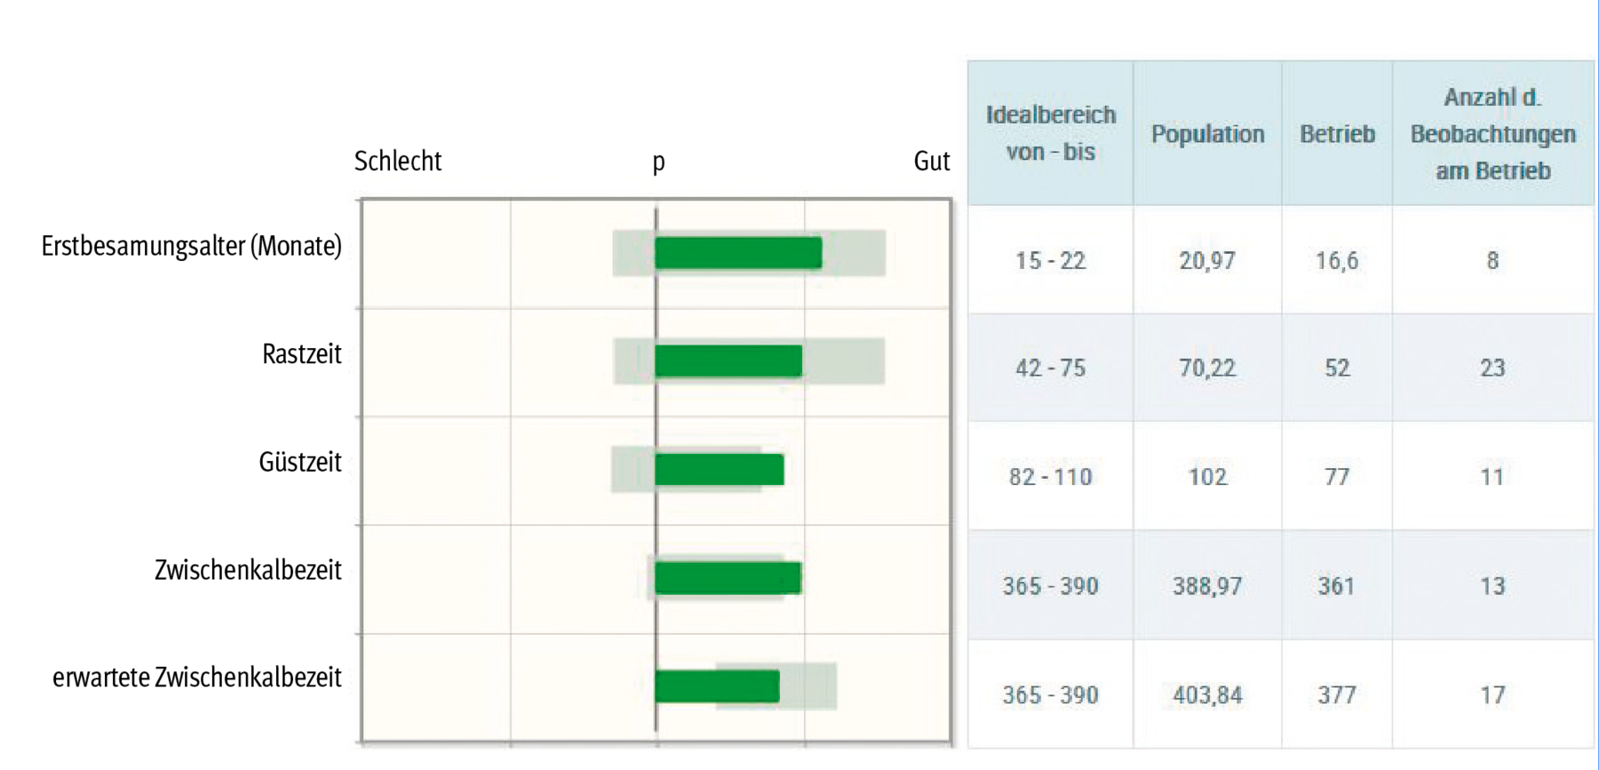The image size is (1599, 770).
Task: Click the Population column header
Action: (1207, 134)
